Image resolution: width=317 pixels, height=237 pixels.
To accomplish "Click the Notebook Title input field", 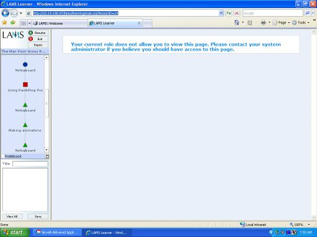I will pyautogui.click(x=30, y=164).
